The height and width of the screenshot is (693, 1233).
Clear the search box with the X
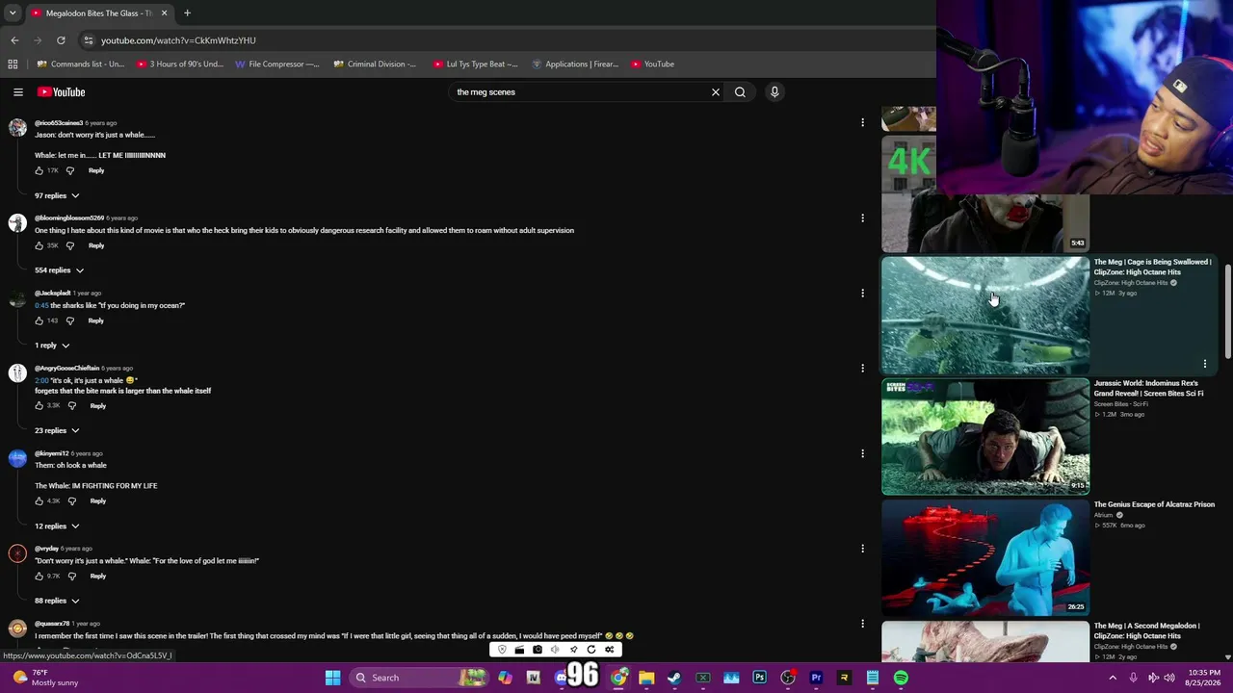point(716,92)
